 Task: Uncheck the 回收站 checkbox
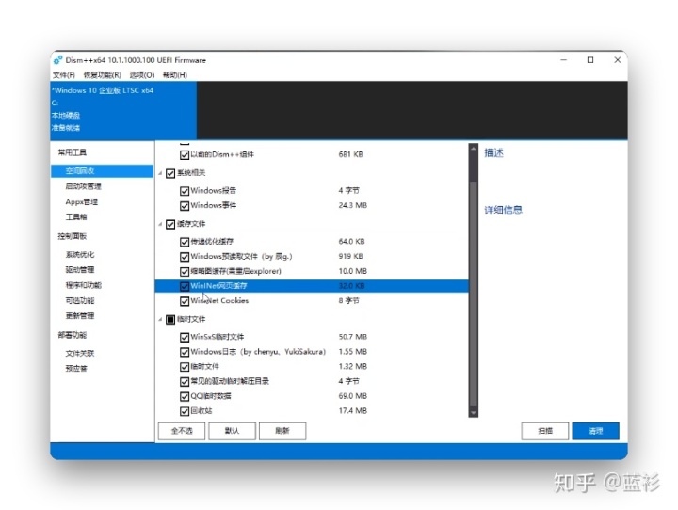pyautogui.click(x=185, y=411)
